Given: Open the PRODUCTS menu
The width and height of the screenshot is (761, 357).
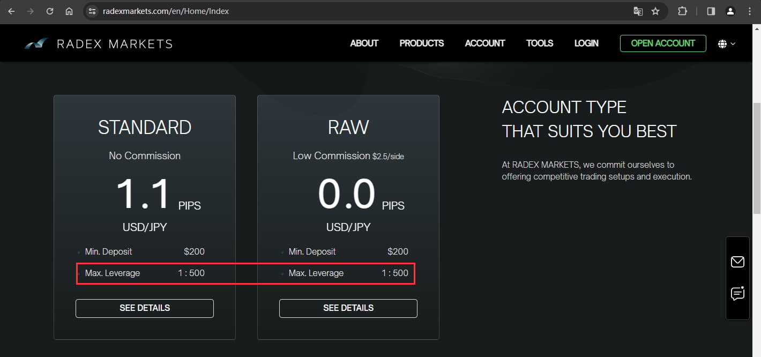Looking at the screenshot, I should tap(422, 43).
